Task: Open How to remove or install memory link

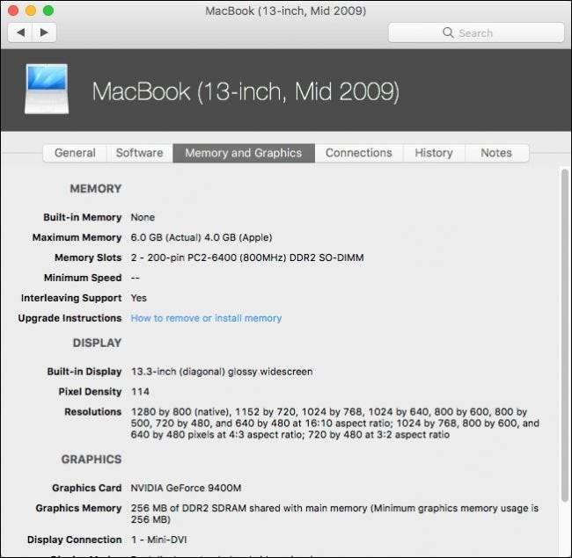Action: point(206,318)
